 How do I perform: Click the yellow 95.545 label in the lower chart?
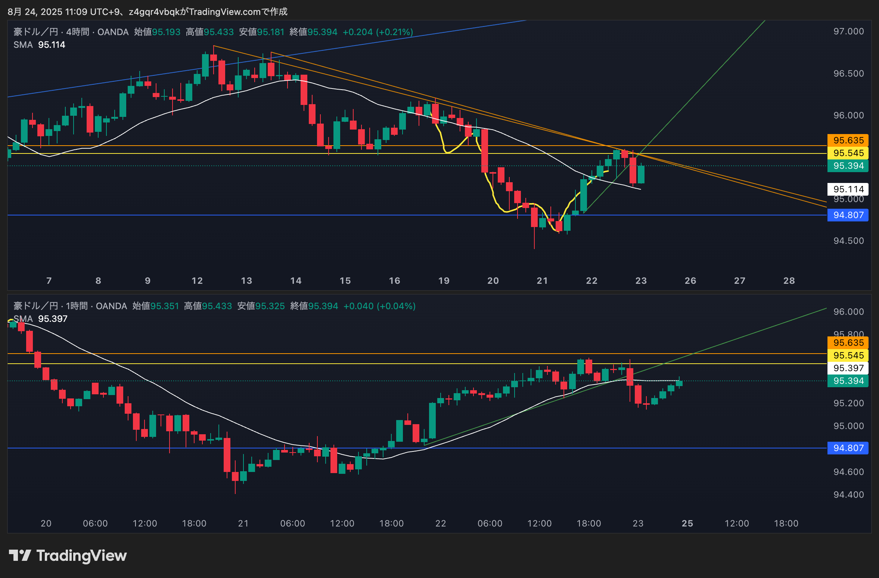pos(848,355)
